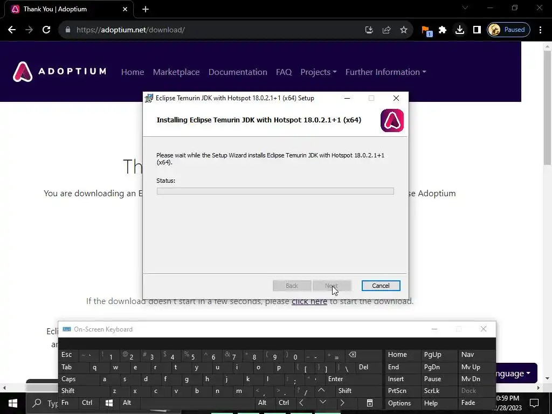Click the backspace key icon on keyboard
The width and height of the screenshot is (552, 414).
(x=364, y=355)
